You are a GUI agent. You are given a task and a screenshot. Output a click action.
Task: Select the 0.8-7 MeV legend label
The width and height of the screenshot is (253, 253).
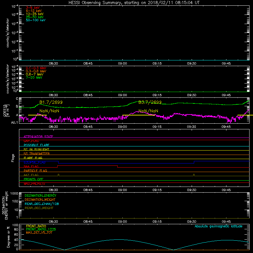[34, 75]
